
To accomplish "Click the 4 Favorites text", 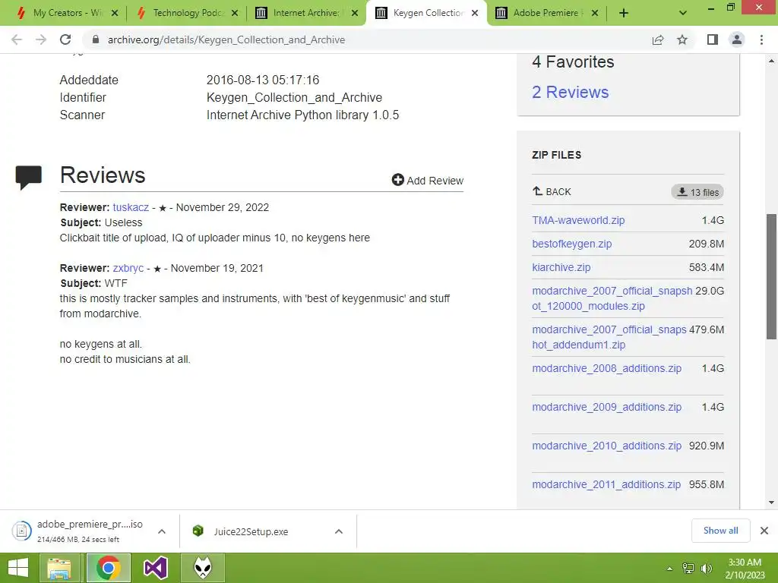I will click(x=573, y=62).
